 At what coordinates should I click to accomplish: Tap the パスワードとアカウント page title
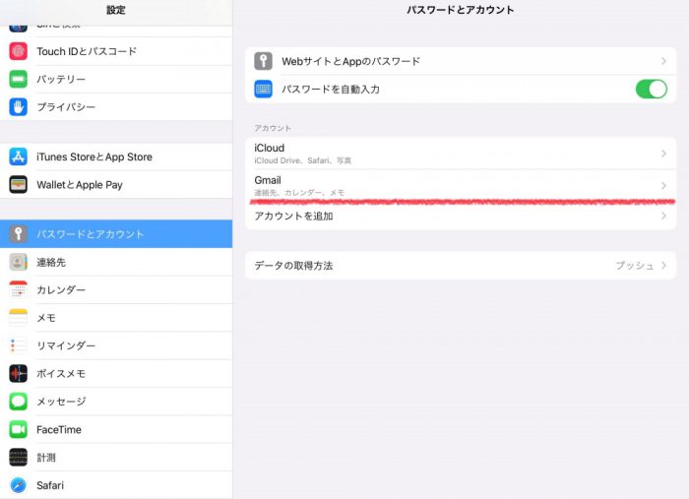pos(460,10)
